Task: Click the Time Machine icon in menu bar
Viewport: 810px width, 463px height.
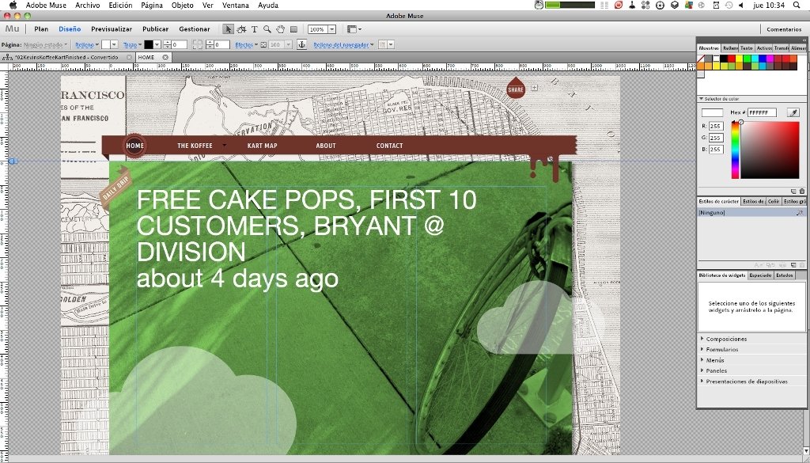Action: [x=729, y=6]
